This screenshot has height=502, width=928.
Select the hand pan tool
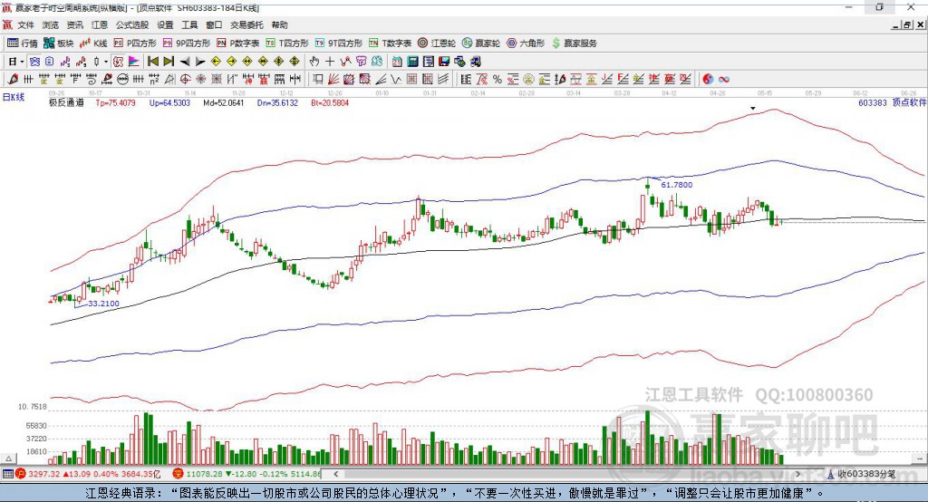(314, 62)
